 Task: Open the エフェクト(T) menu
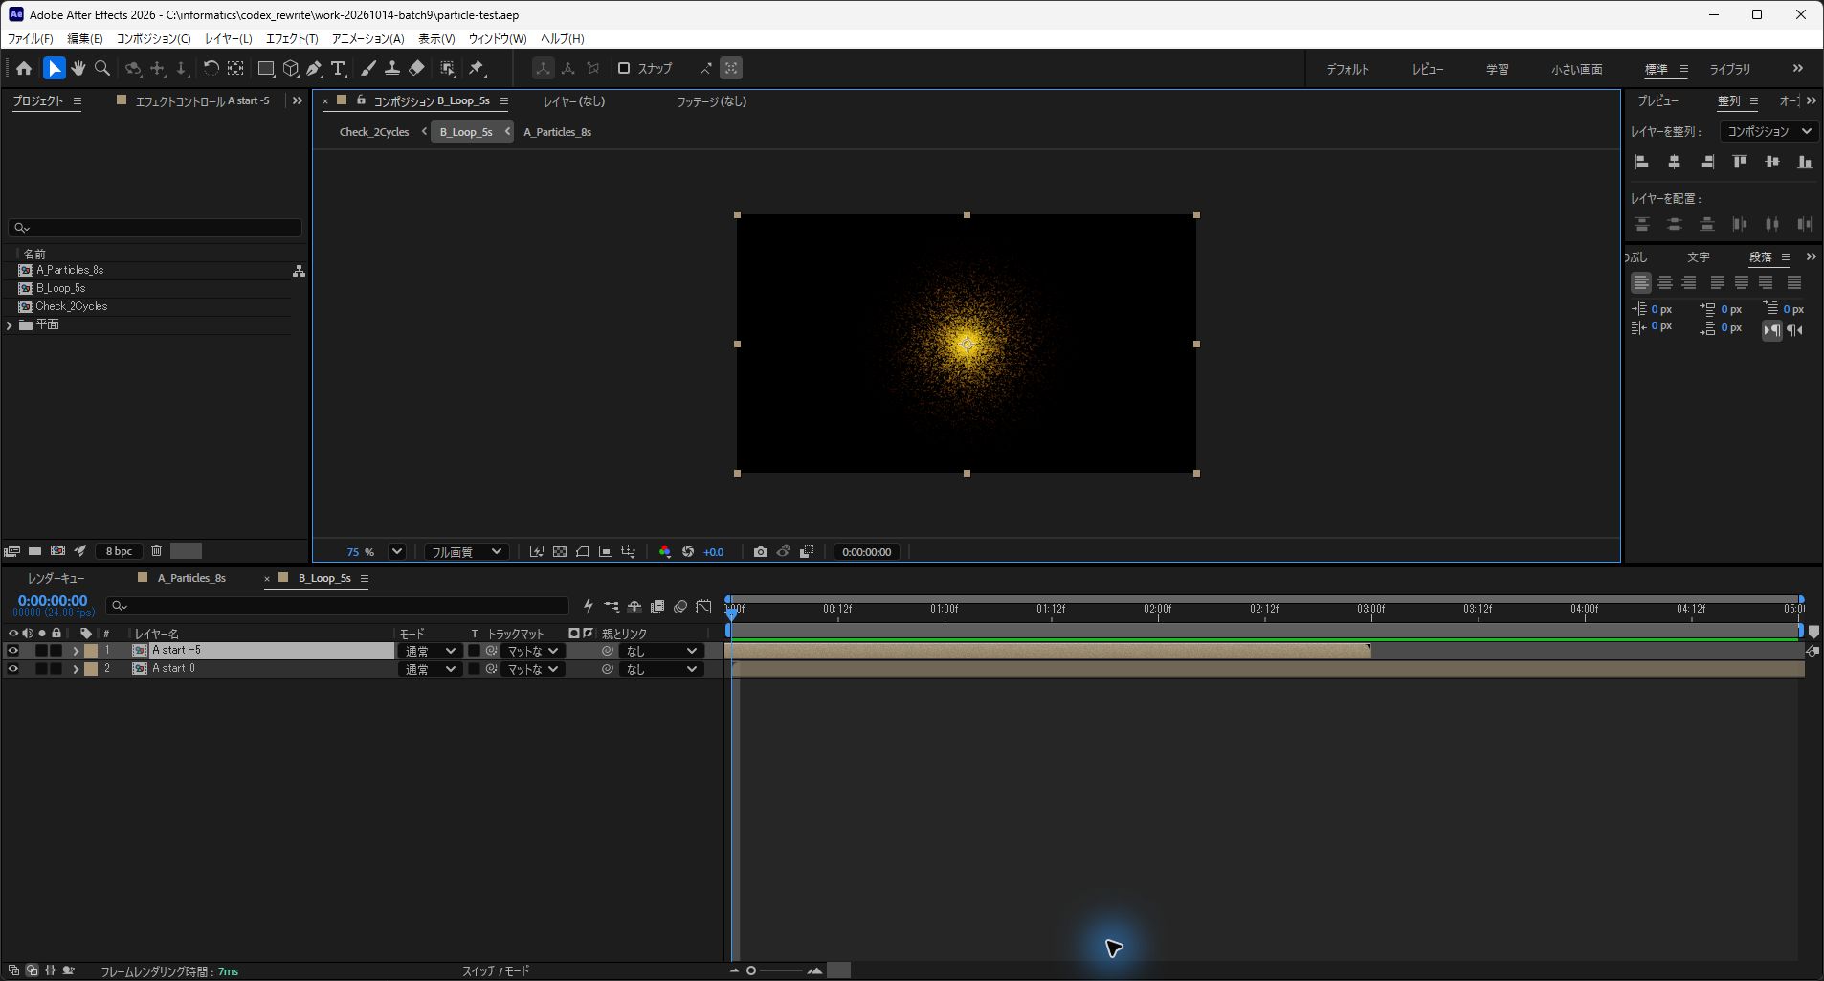(x=292, y=38)
